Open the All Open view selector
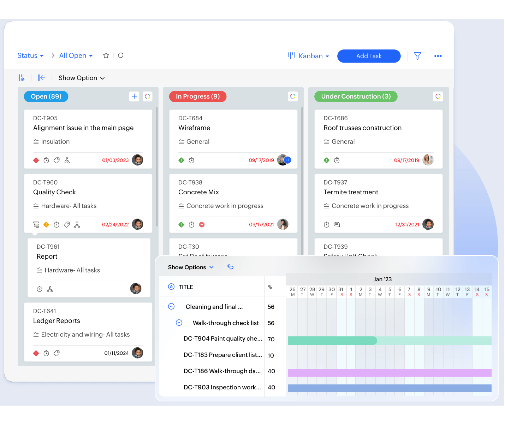The image size is (505, 424). click(x=75, y=55)
